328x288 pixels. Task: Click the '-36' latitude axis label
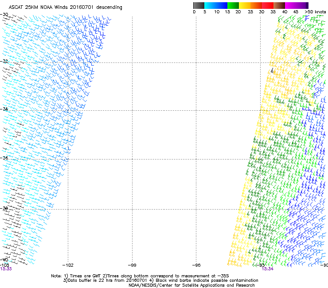pyautogui.click(x=4, y=158)
